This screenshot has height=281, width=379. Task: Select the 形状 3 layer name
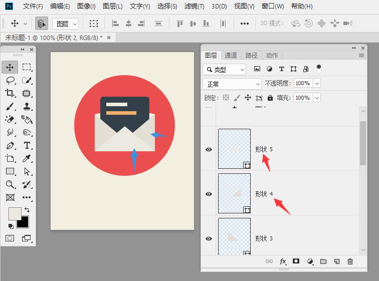(264, 238)
